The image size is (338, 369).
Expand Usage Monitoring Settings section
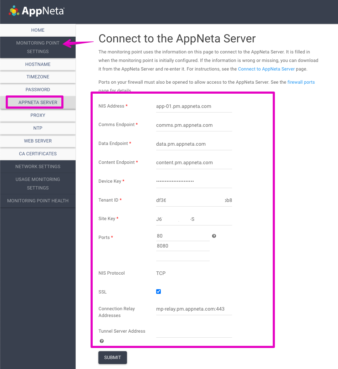click(x=38, y=183)
